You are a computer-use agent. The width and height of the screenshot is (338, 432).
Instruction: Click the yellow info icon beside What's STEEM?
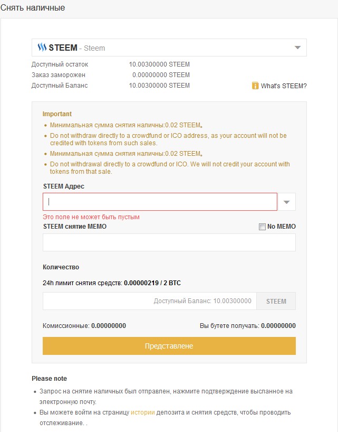255,86
